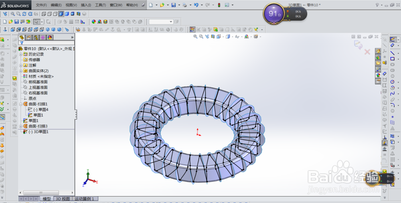Switch to the 3D 视图 tab
401x203 pixels.
tap(63, 199)
